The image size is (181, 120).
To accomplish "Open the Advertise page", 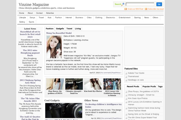I will 50,13.
